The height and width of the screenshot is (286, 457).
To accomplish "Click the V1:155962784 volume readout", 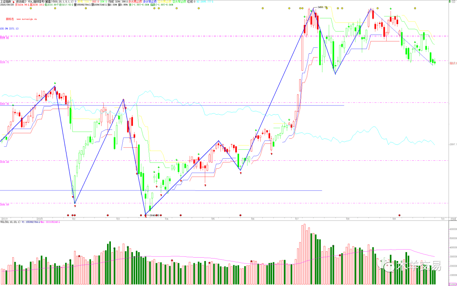I will [30, 222].
